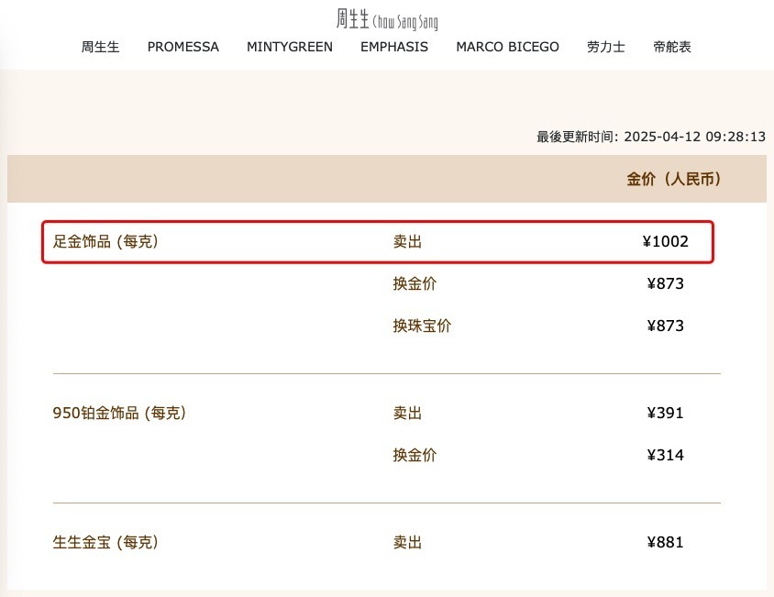Select the 950铂金饰品 (每克) label
The width and height of the screenshot is (774, 597).
(x=119, y=414)
